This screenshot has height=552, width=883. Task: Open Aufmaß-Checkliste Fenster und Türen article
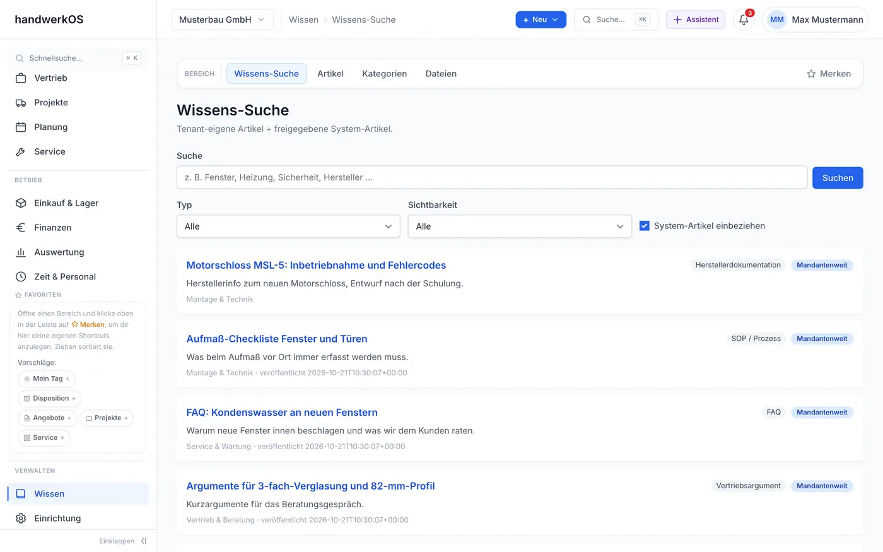pyautogui.click(x=277, y=339)
